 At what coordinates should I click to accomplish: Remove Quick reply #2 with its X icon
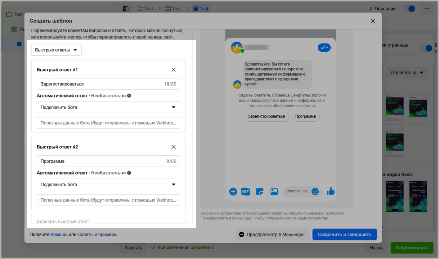pos(174,147)
